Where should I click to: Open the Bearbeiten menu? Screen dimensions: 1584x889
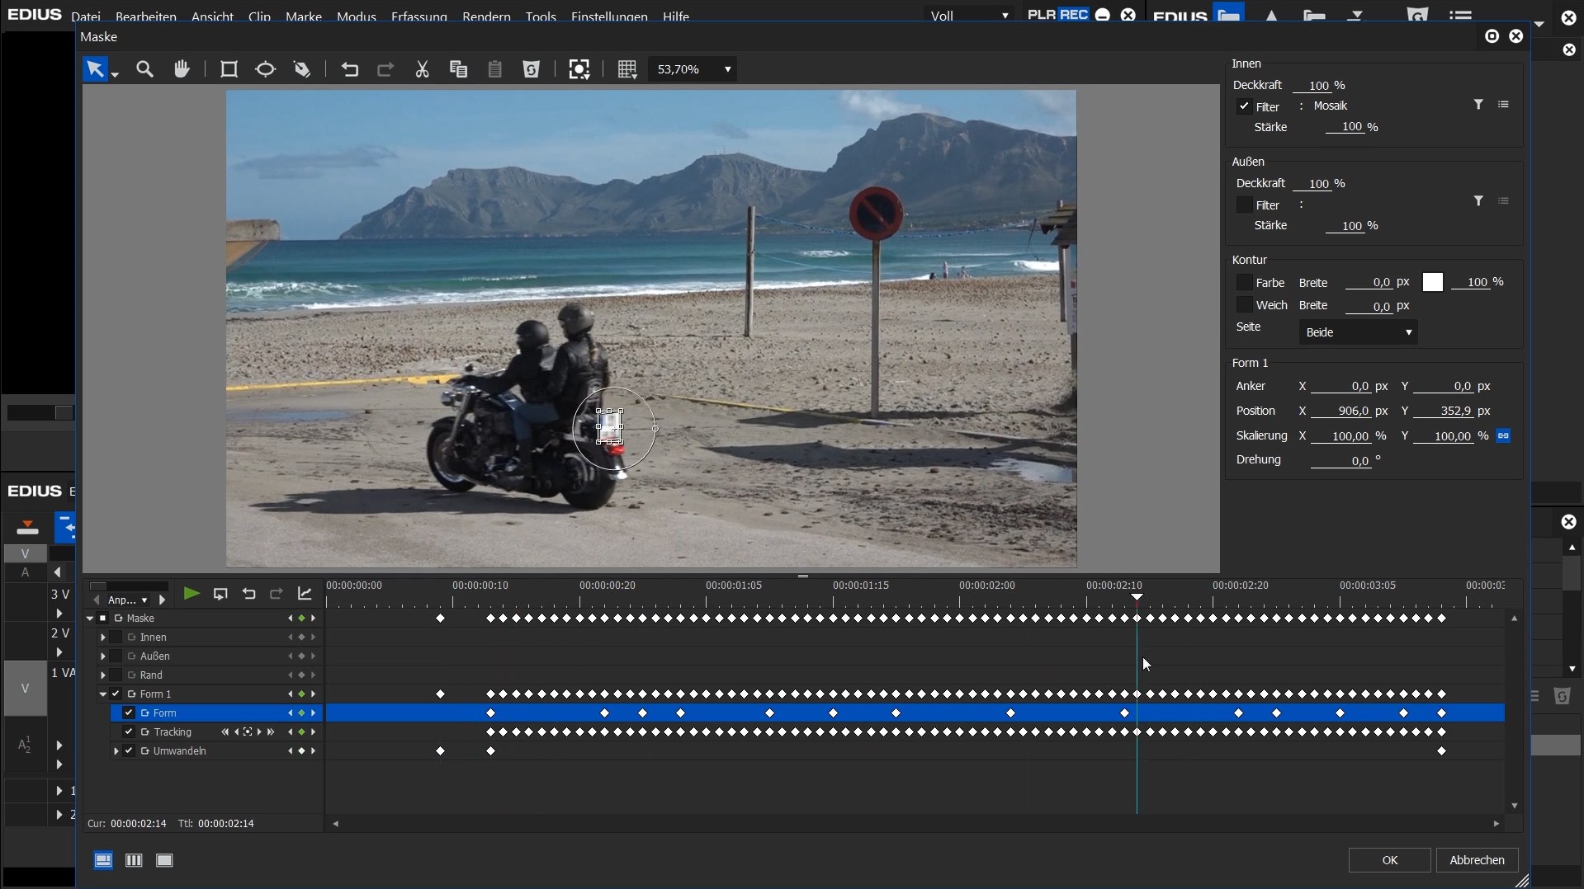point(146,16)
